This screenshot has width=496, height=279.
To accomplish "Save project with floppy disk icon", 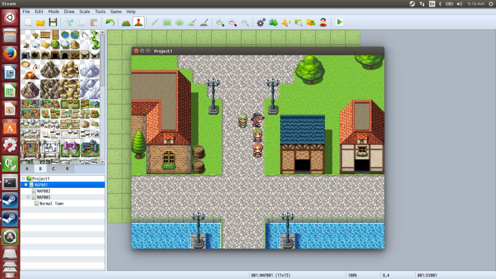I will coord(53,22).
